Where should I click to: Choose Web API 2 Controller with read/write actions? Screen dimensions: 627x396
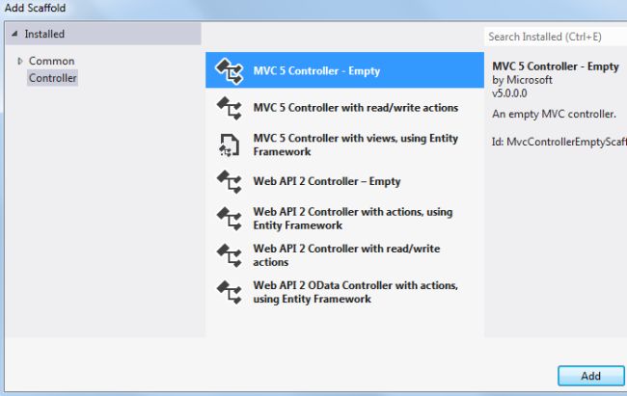pyautogui.click(x=345, y=254)
